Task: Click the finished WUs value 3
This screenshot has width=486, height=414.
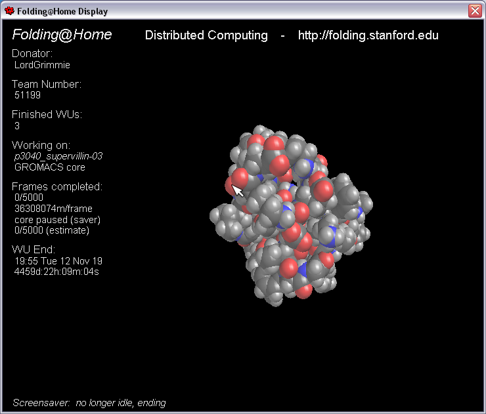Action: pyautogui.click(x=17, y=126)
